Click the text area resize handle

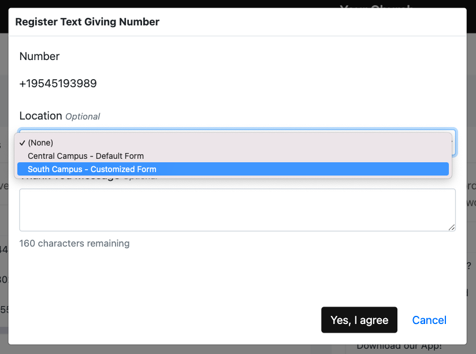(x=452, y=228)
